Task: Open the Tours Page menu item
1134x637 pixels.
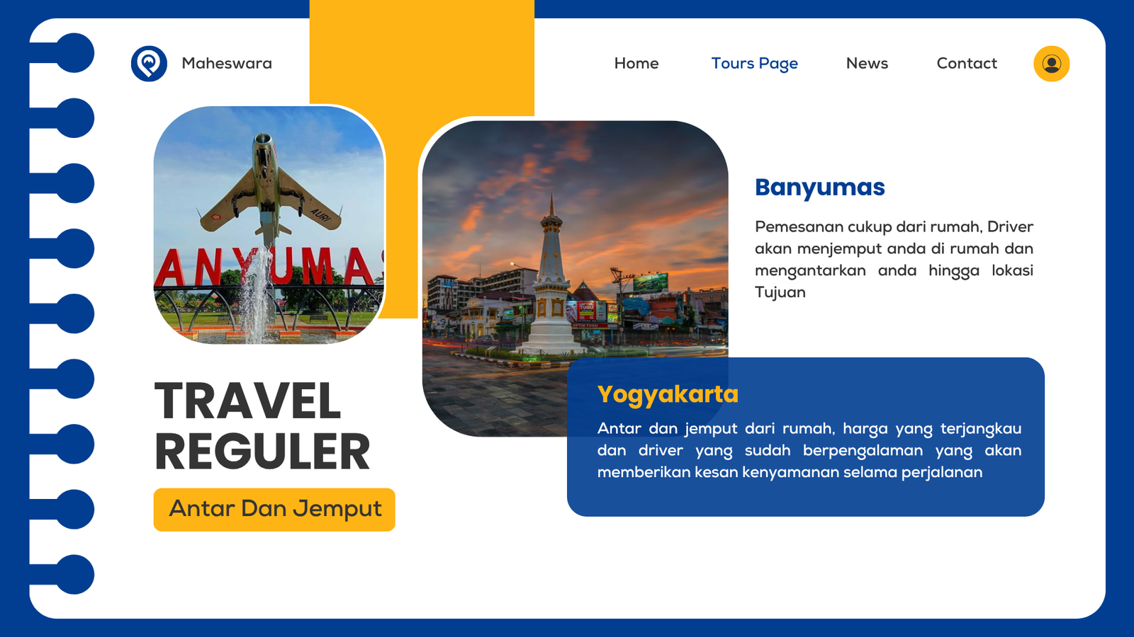Action: (754, 64)
